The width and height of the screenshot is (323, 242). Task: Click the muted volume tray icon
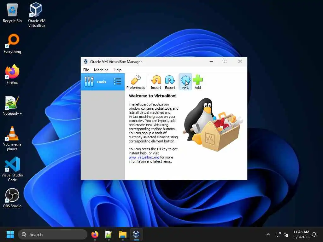pyautogui.click(x=286, y=234)
